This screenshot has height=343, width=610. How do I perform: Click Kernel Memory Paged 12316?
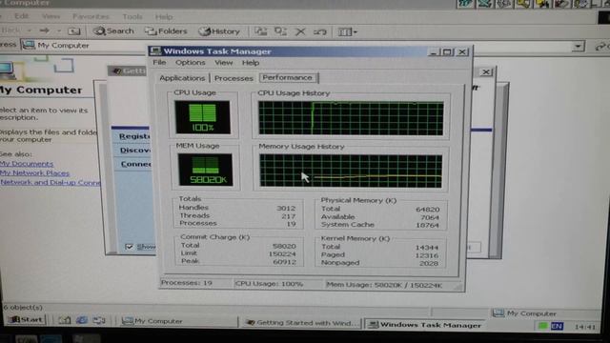tap(426, 255)
